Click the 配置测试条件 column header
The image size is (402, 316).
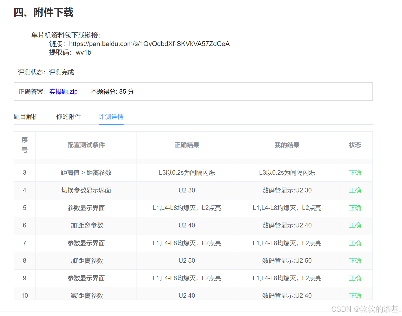click(86, 145)
